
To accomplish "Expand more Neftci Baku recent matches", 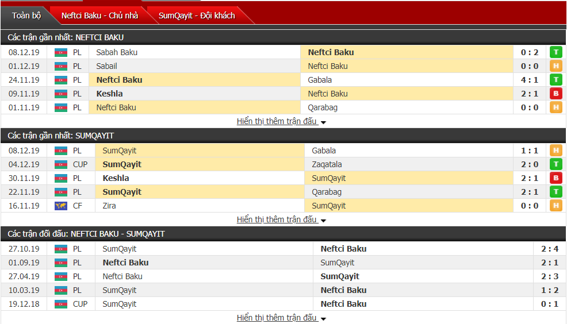I will point(281,121).
